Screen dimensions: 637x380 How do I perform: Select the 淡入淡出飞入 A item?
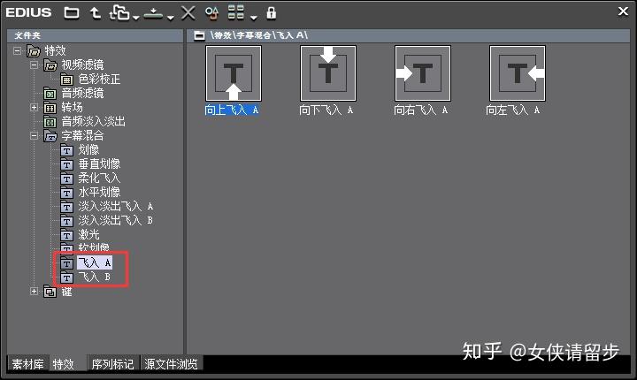[x=115, y=206]
